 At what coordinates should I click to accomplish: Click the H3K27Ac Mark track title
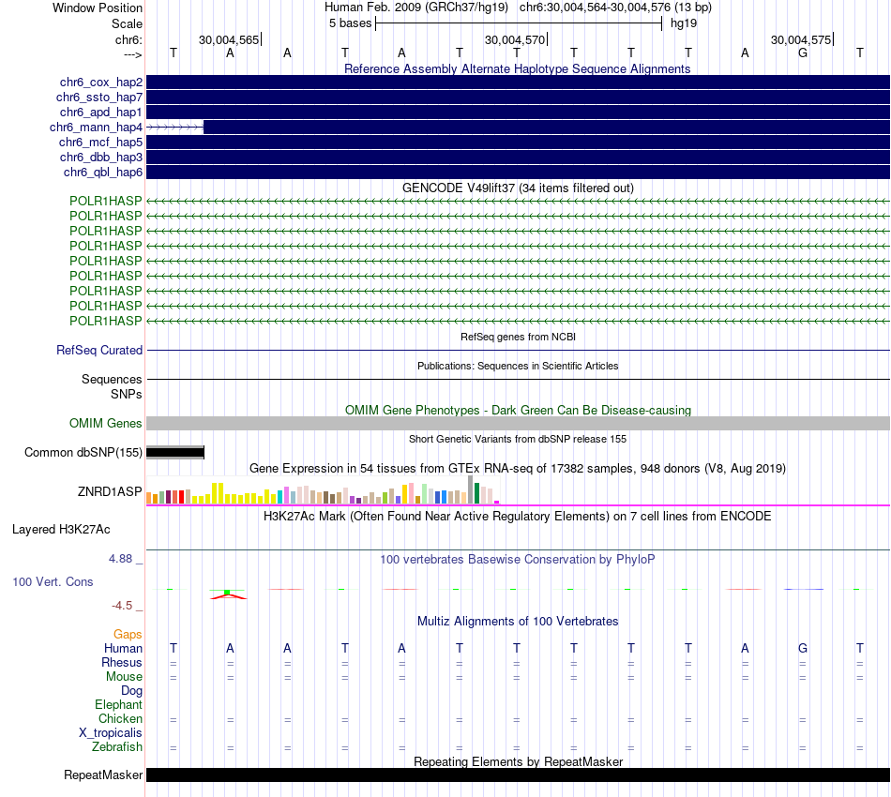[518, 517]
